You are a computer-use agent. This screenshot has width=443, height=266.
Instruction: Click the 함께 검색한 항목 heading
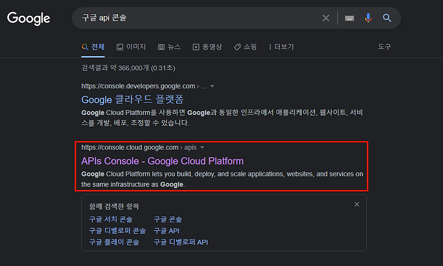114,206
